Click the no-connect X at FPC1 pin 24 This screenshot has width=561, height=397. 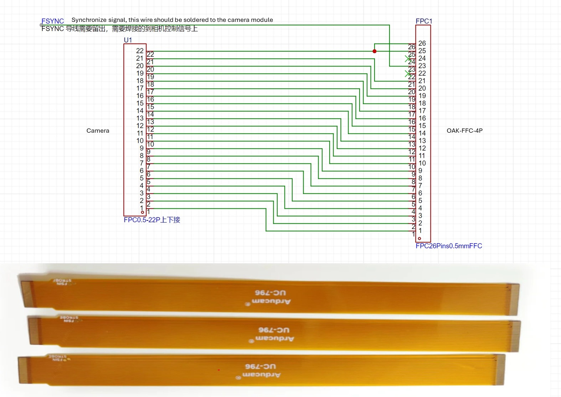pyautogui.click(x=408, y=59)
